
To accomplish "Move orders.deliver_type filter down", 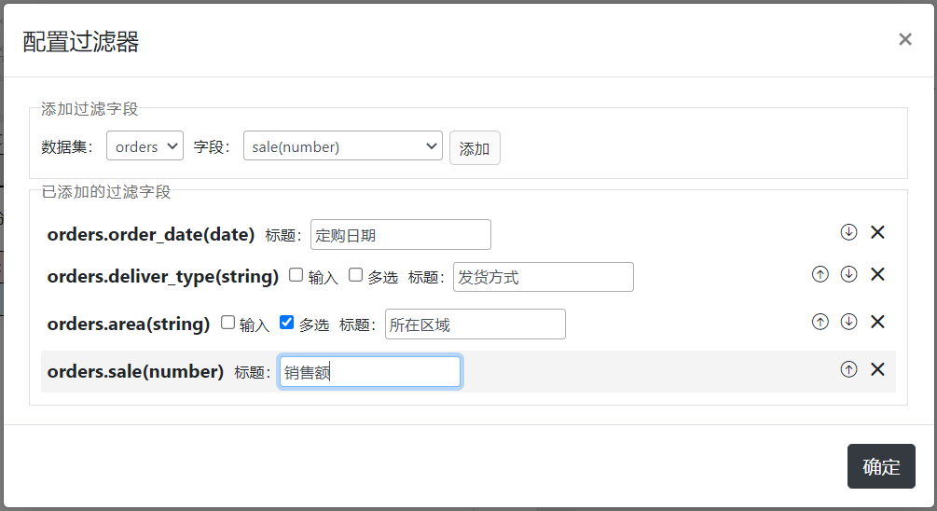I will click(848, 274).
